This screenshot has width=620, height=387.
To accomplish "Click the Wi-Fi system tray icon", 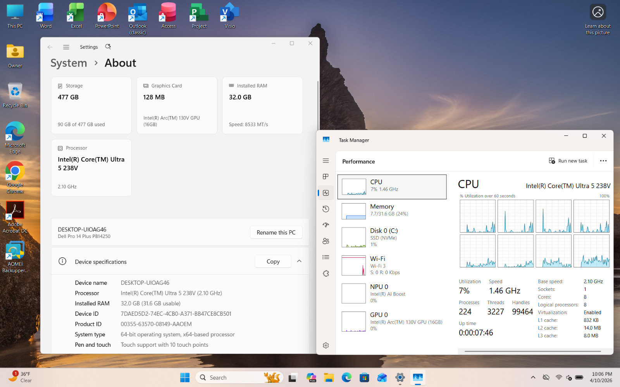I will tap(558, 377).
